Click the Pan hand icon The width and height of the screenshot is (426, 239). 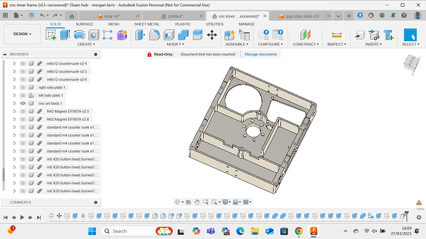(x=197, y=202)
